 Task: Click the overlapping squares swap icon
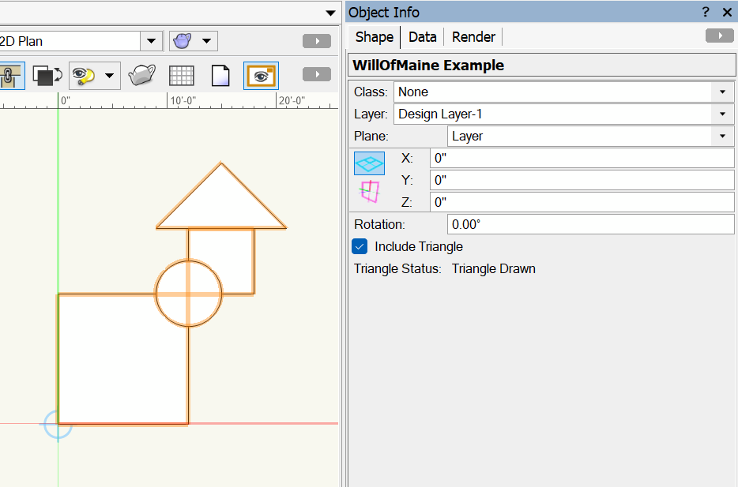coord(47,76)
